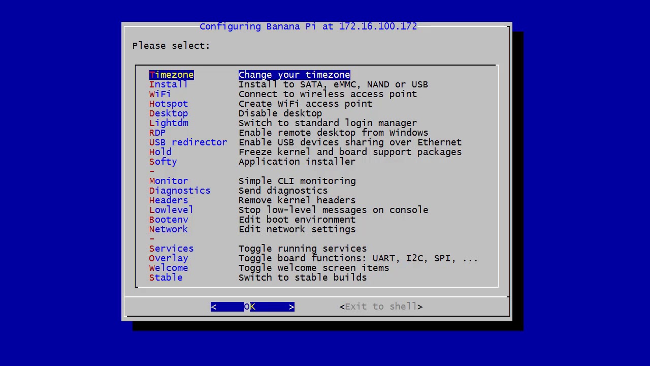Select the Hold menu entry
Viewport: 650px width, 366px height.
[160, 152]
